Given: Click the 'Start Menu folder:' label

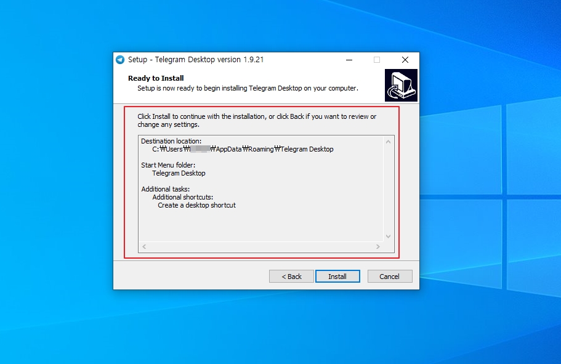Looking at the screenshot, I should pyautogui.click(x=168, y=165).
